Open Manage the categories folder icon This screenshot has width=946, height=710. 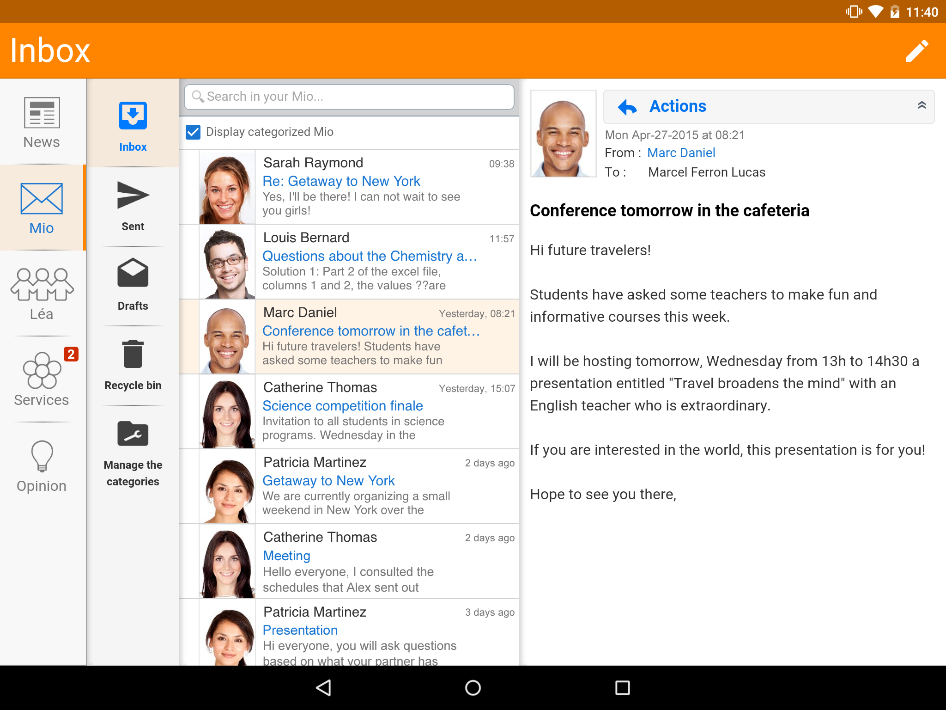pyautogui.click(x=133, y=434)
